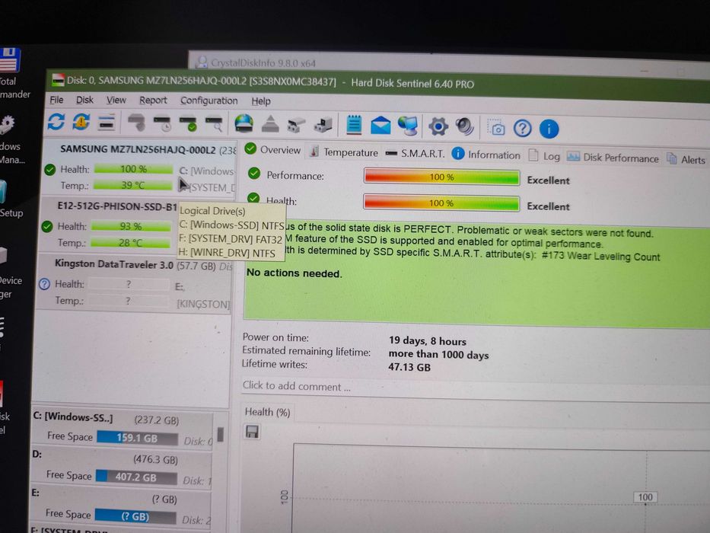The width and height of the screenshot is (710, 533).
Task: Click the floppy save icon under Health (%)
Action: tap(252, 432)
